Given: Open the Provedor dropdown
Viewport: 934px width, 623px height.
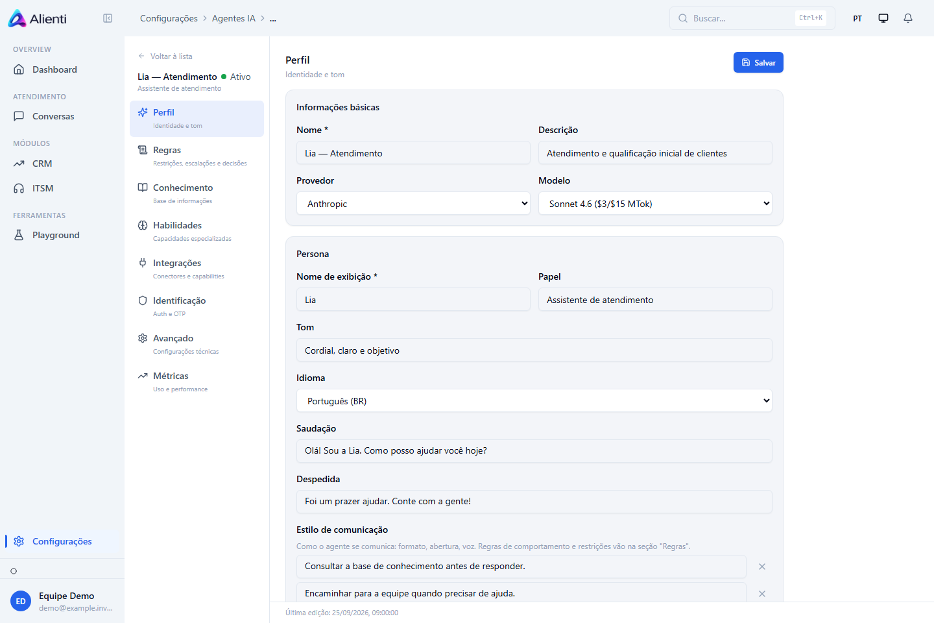Looking at the screenshot, I should coord(413,204).
